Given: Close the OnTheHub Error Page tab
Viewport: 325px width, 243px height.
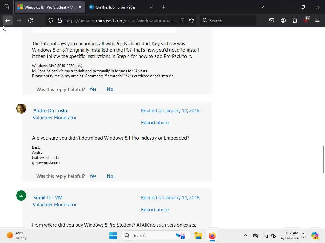Looking at the screenshot, I should click(x=151, y=7).
